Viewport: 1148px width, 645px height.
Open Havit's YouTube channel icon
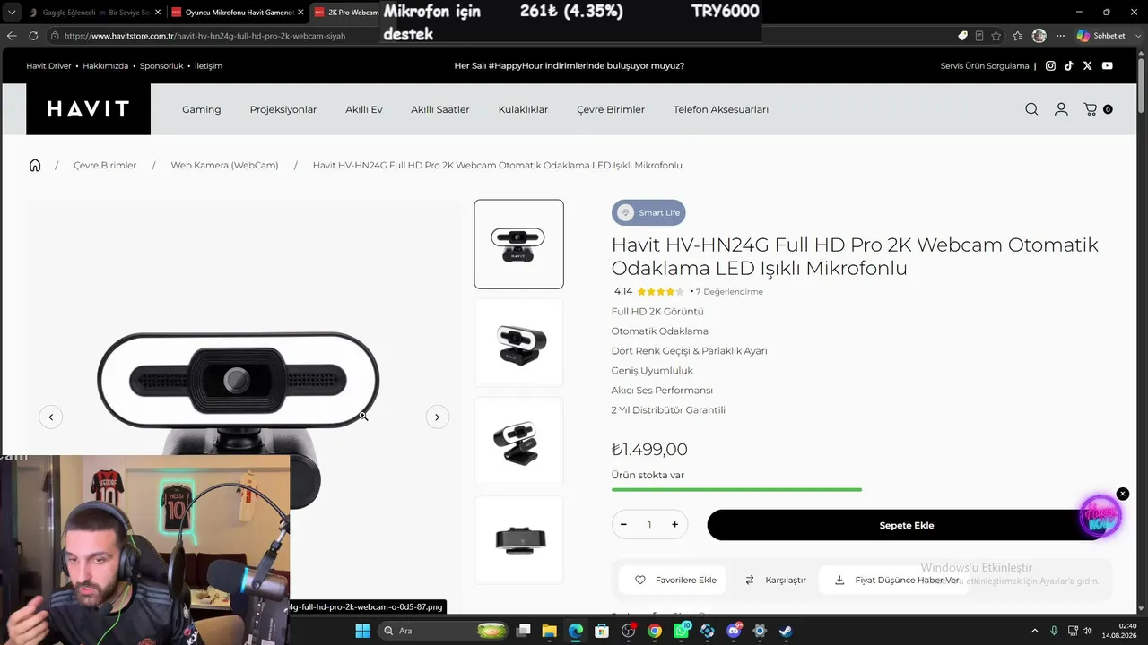coord(1108,65)
